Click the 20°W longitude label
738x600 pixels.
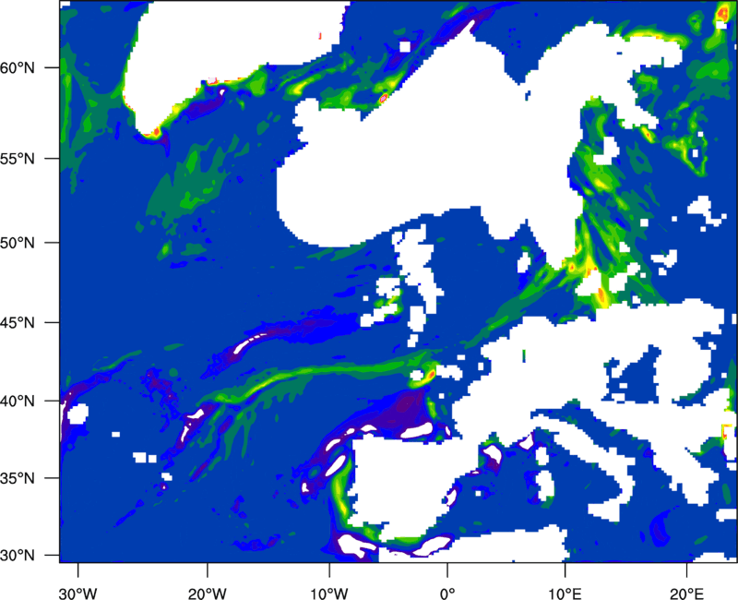pos(207,594)
